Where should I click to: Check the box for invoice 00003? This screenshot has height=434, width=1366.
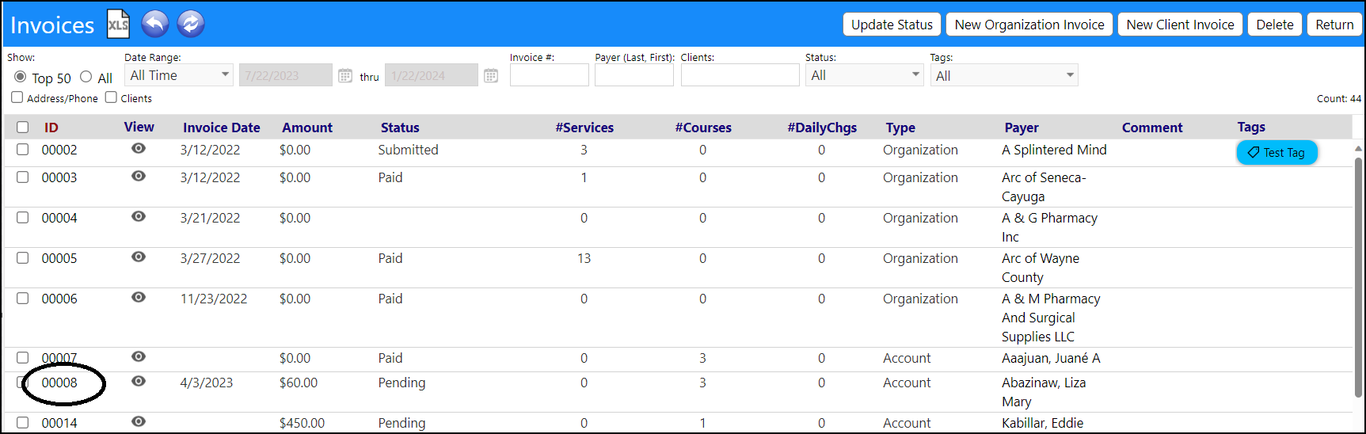click(x=23, y=177)
